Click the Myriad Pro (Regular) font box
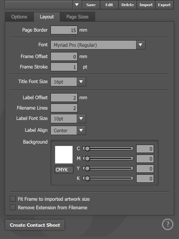This screenshot has width=179, height=239. pyautogui.click(x=93, y=45)
